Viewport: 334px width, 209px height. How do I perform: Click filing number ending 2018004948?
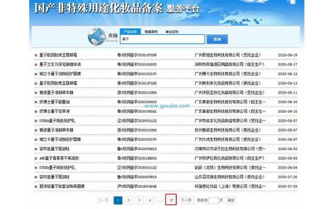click(137, 186)
